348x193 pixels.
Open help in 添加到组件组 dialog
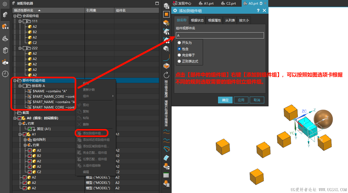pyautogui.click(x=258, y=10)
